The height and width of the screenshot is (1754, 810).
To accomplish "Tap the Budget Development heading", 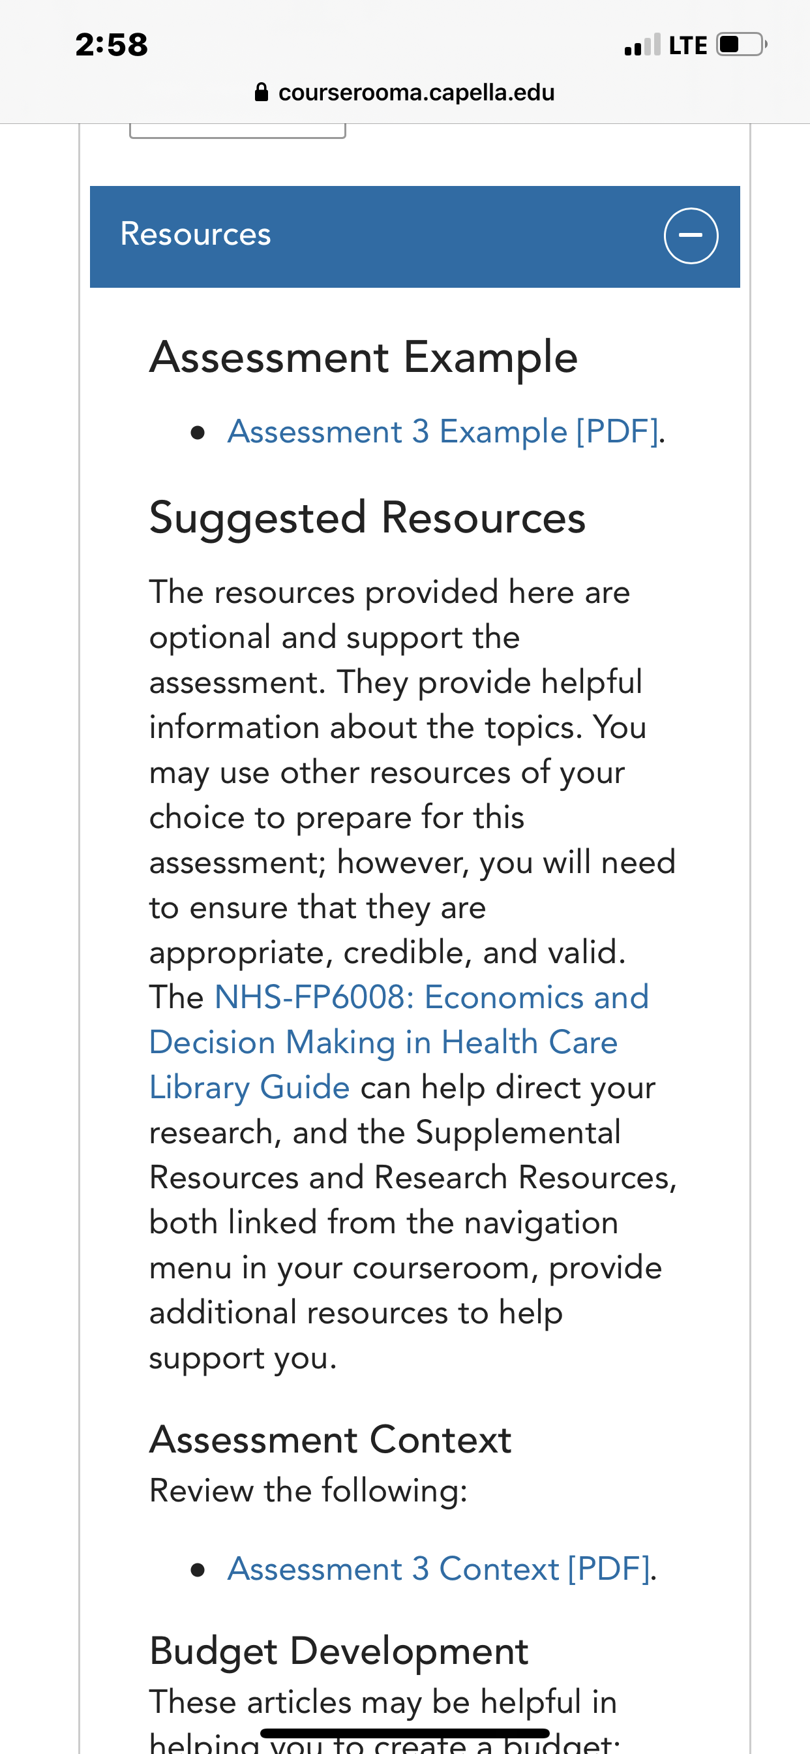I will pyautogui.click(x=339, y=1650).
